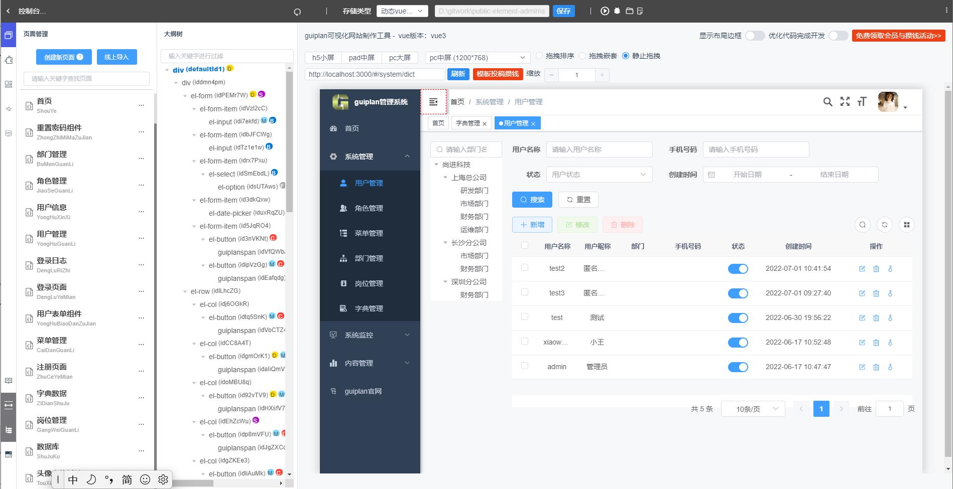Click the sidebar collapse hamburger icon
Viewport: 953px width, 489px height.
click(x=433, y=102)
